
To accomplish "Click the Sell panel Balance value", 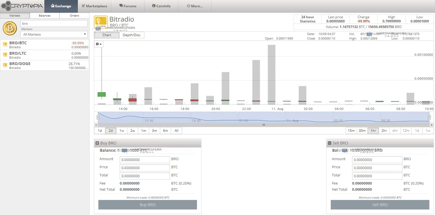I will coord(366,150).
